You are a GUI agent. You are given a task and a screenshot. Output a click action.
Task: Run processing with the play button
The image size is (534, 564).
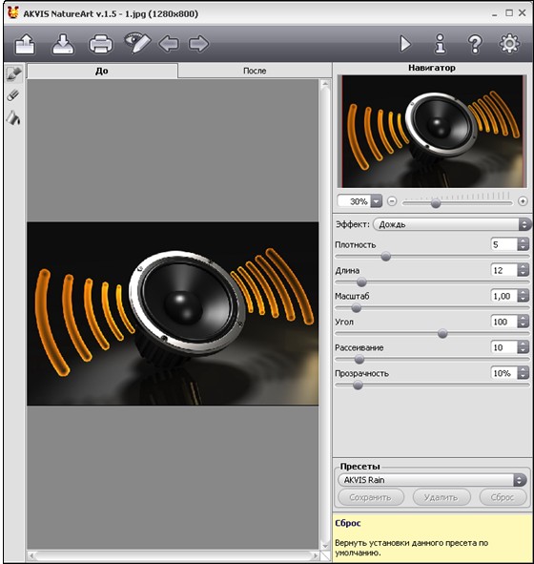point(405,44)
